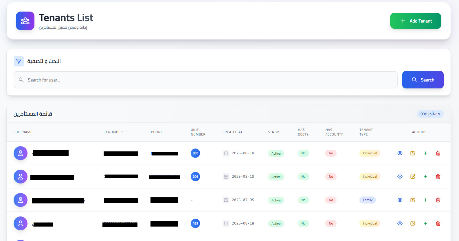Click the STATUS column header
The width and height of the screenshot is (459, 241).
[274, 132]
